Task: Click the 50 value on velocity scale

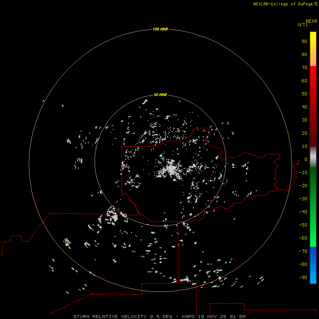Action: click(x=304, y=94)
